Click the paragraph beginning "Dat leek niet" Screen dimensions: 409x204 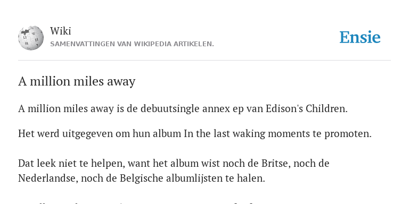coord(174,171)
